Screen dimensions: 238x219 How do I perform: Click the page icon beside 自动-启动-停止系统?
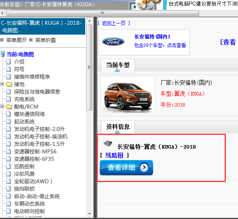[x=9, y=196]
